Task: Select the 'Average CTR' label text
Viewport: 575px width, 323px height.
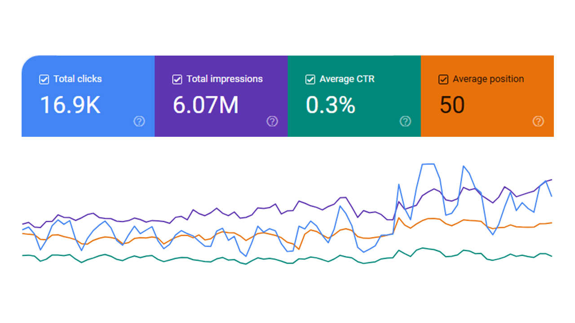Action: pyautogui.click(x=347, y=79)
